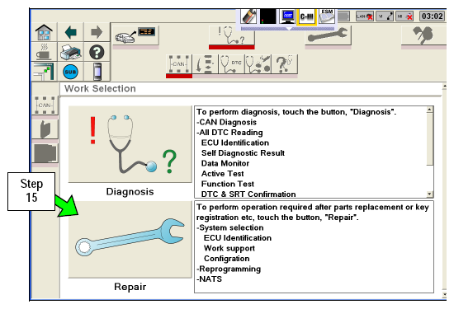Click the 'Function Test' line
The width and height of the screenshot is (454, 309).
pyautogui.click(x=228, y=184)
